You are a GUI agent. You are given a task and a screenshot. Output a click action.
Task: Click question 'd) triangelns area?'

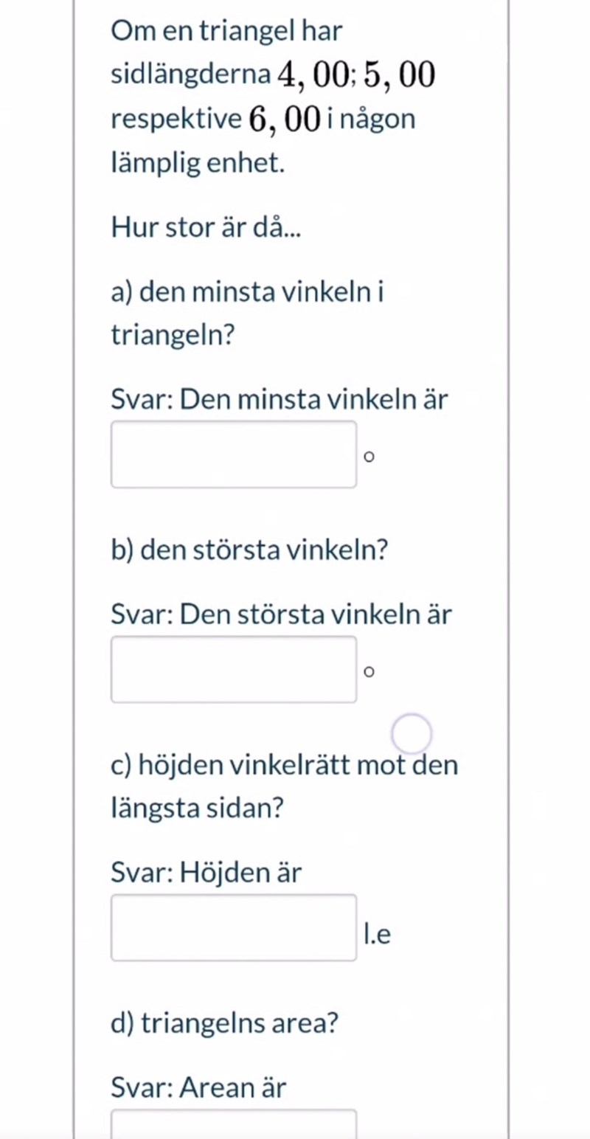[x=225, y=1022]
